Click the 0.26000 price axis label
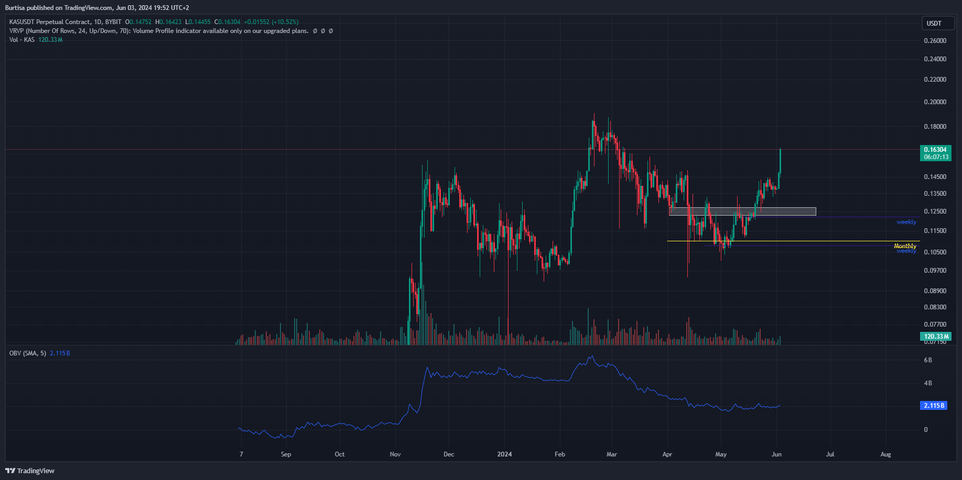The height and width of the screenshot is (480, 962). click(x=935, y=41)
